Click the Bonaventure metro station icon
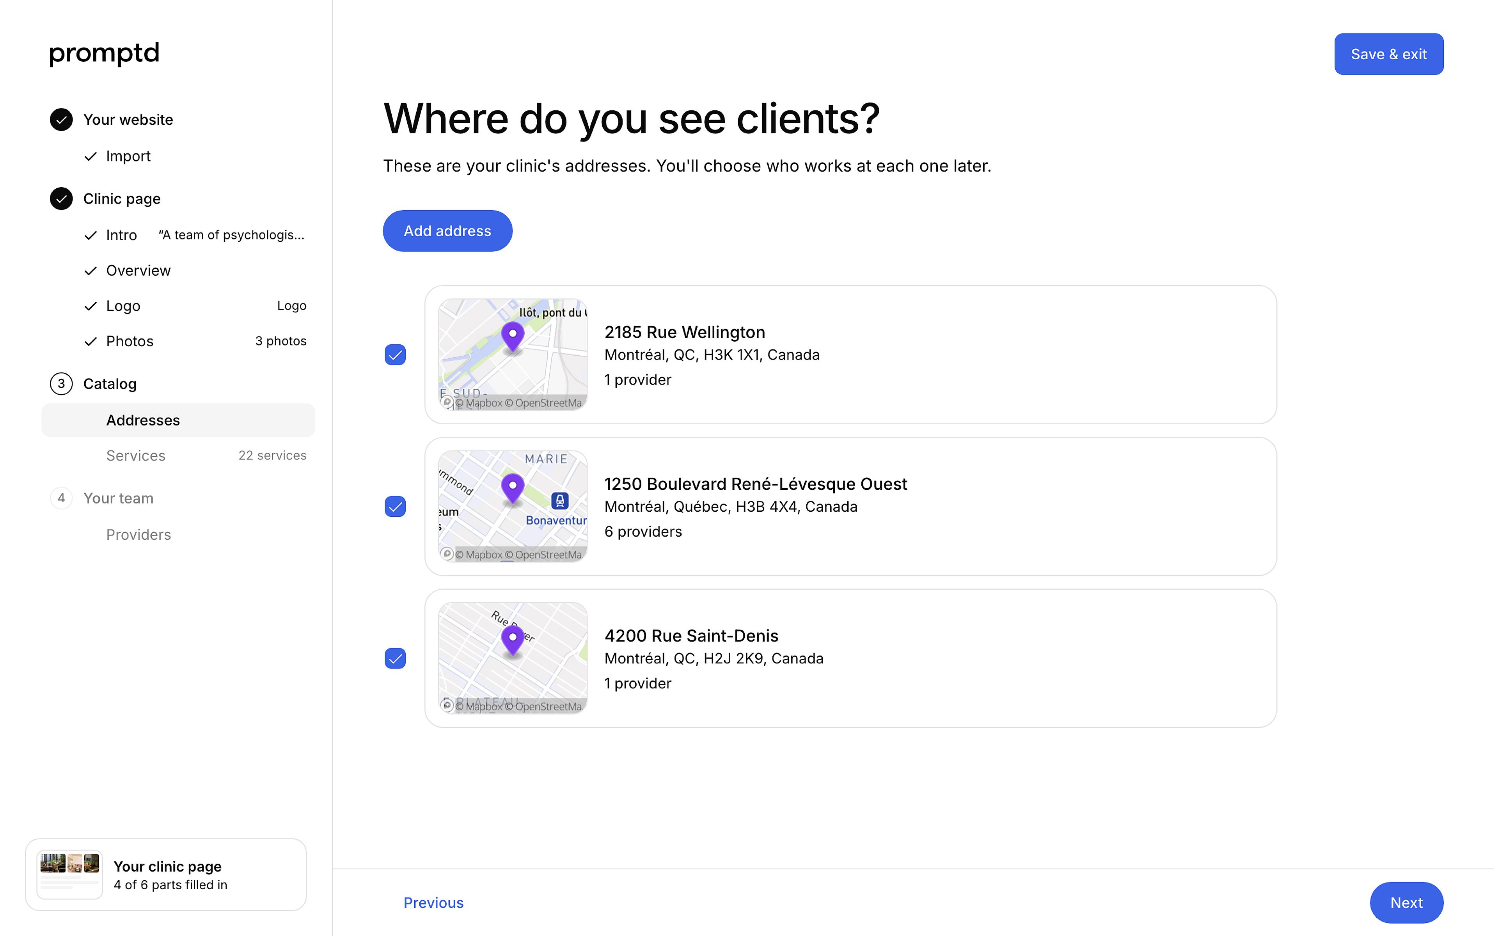 (x=559, y=500)
